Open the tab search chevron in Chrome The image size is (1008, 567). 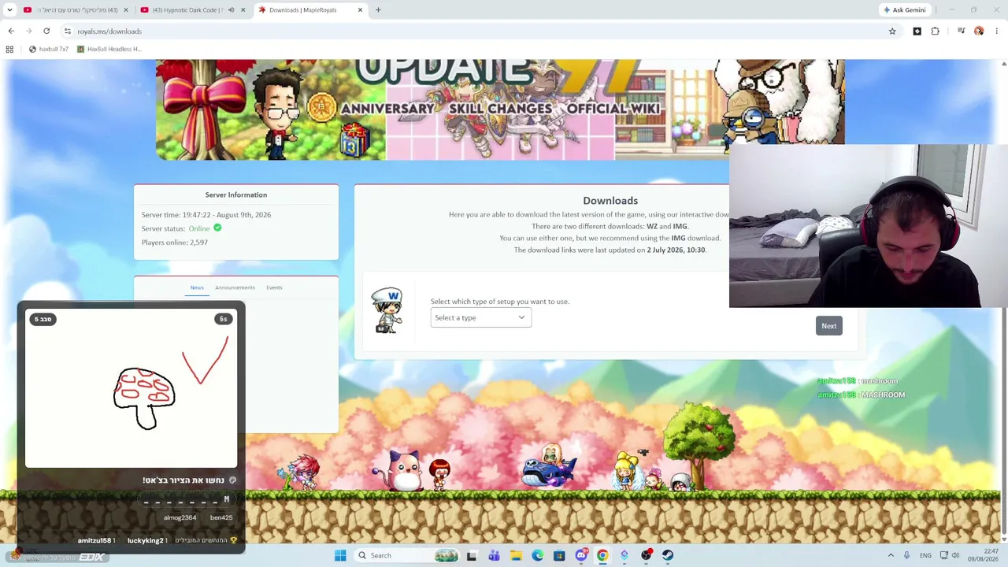point(11,10)
